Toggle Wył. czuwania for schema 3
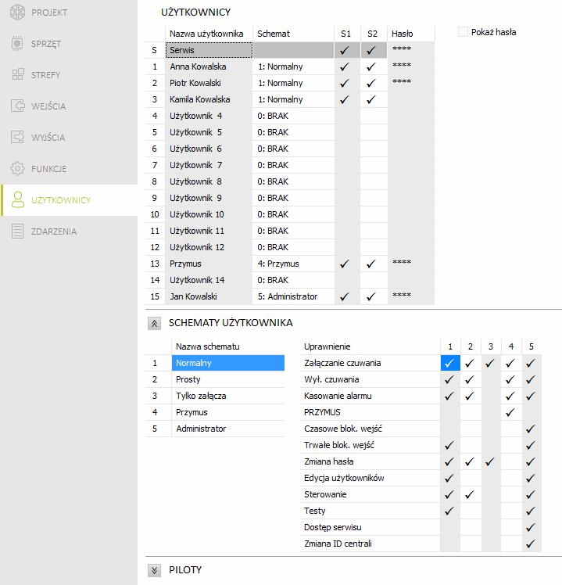The width and height of the screenshot is (562, 585). (x=490, y=379)
